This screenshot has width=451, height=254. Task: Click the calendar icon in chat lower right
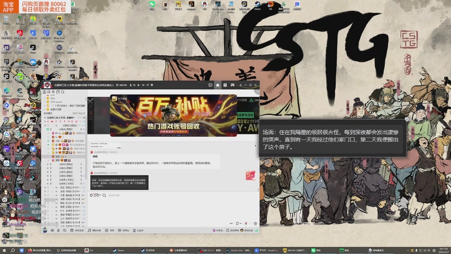255,224
